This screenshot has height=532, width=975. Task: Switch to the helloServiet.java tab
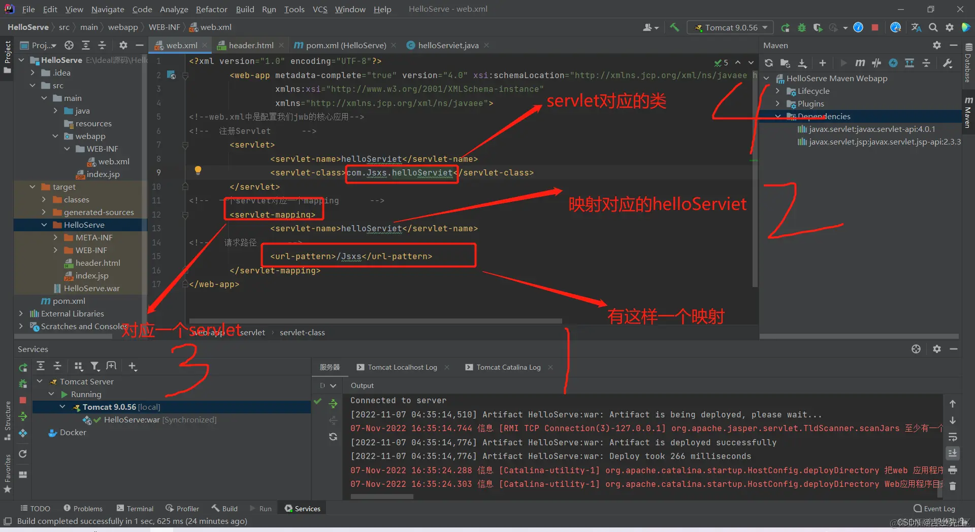448,45
